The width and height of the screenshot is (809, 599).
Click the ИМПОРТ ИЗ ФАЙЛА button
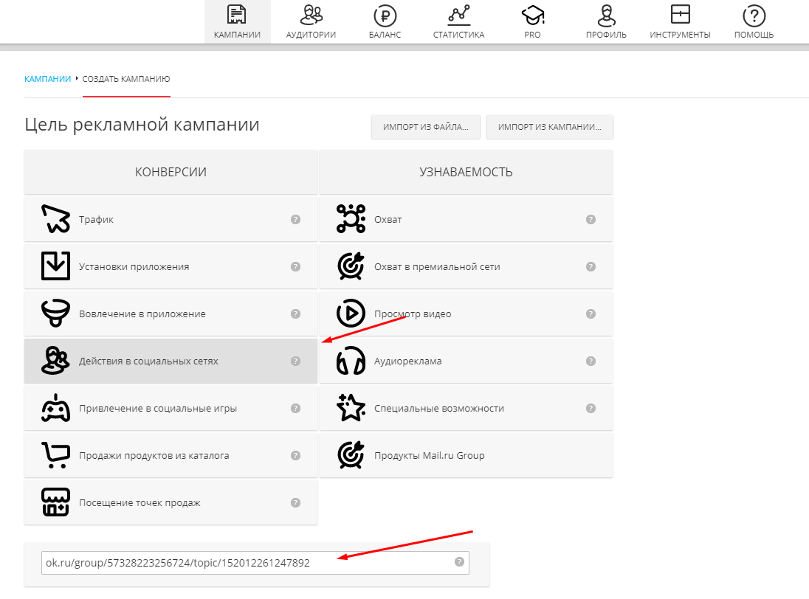(x=426, y=127)
